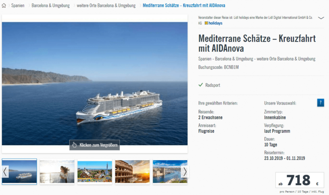
Task: Click the 718 € price box
Action: tap(299, 180)
